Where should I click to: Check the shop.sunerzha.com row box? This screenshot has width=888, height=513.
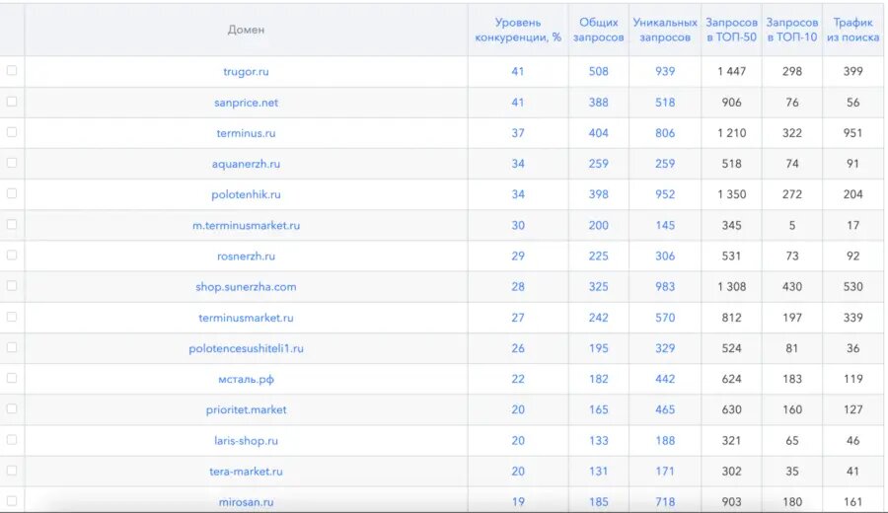[x=11, y=285]
